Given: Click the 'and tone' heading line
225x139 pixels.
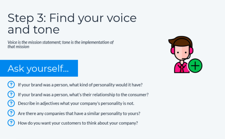Looking at the screenshot, I should 34,30.
